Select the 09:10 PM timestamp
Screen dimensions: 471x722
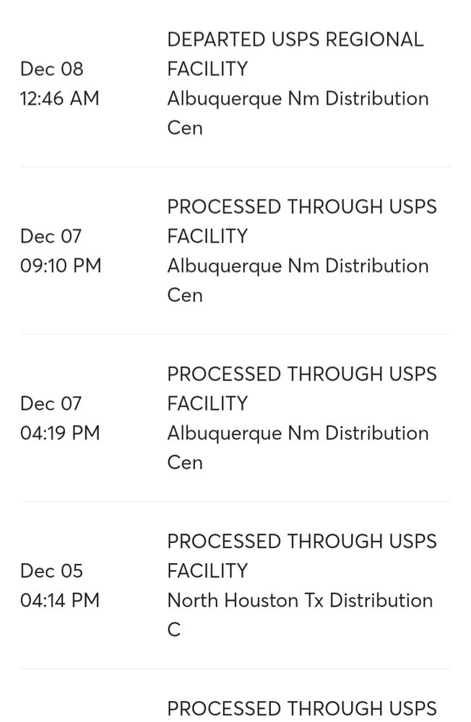coord(61,266)
